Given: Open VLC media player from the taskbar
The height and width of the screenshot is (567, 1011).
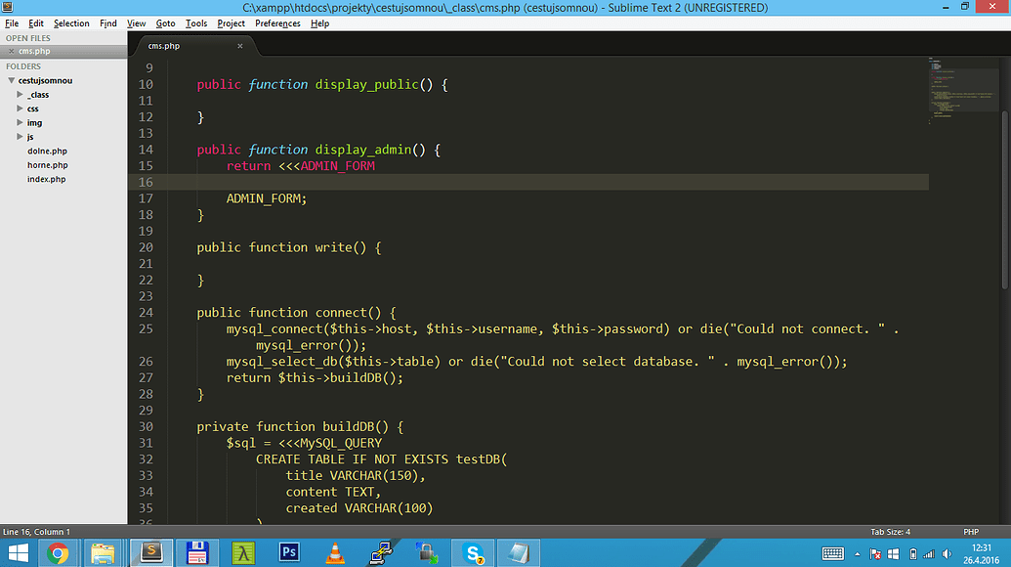Looking at the screenshot, I should pos(334,552).
